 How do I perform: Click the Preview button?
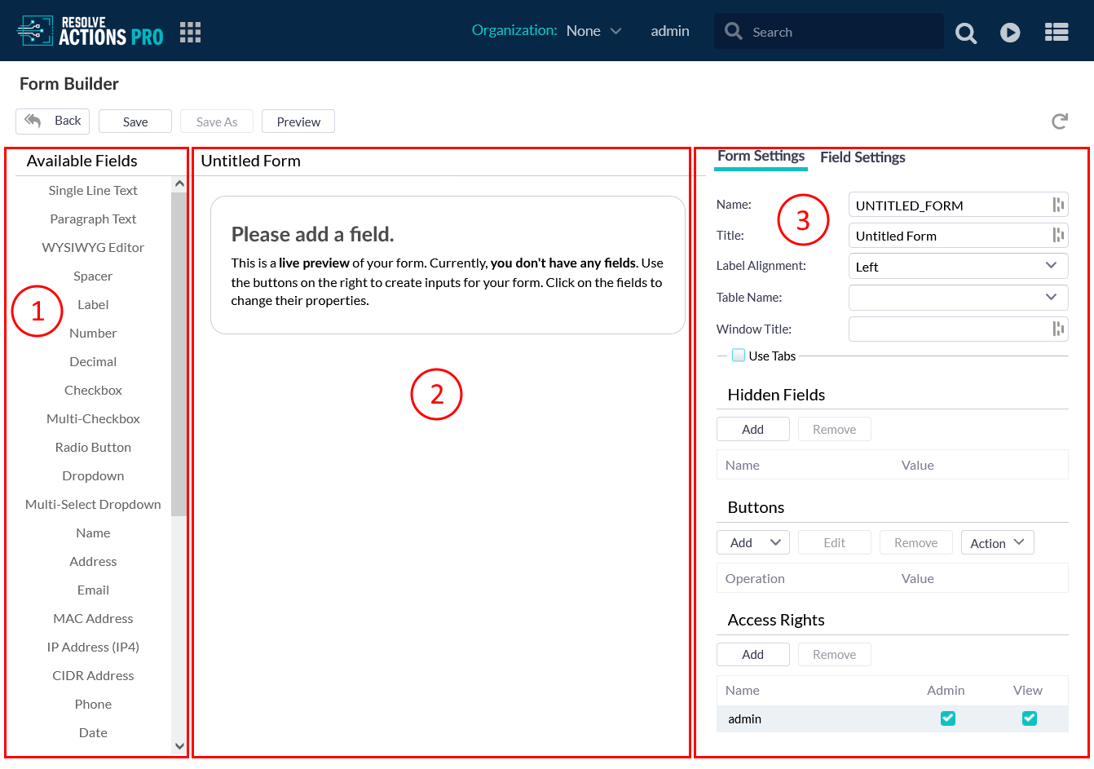(298, 122)
